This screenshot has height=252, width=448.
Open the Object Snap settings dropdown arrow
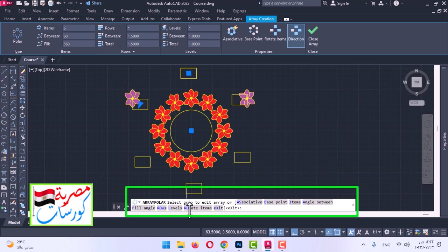click(x=343, y=232)
